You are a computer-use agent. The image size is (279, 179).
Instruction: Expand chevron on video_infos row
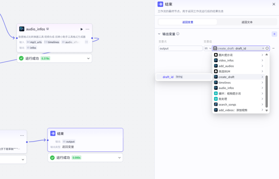tap(262, 60)
